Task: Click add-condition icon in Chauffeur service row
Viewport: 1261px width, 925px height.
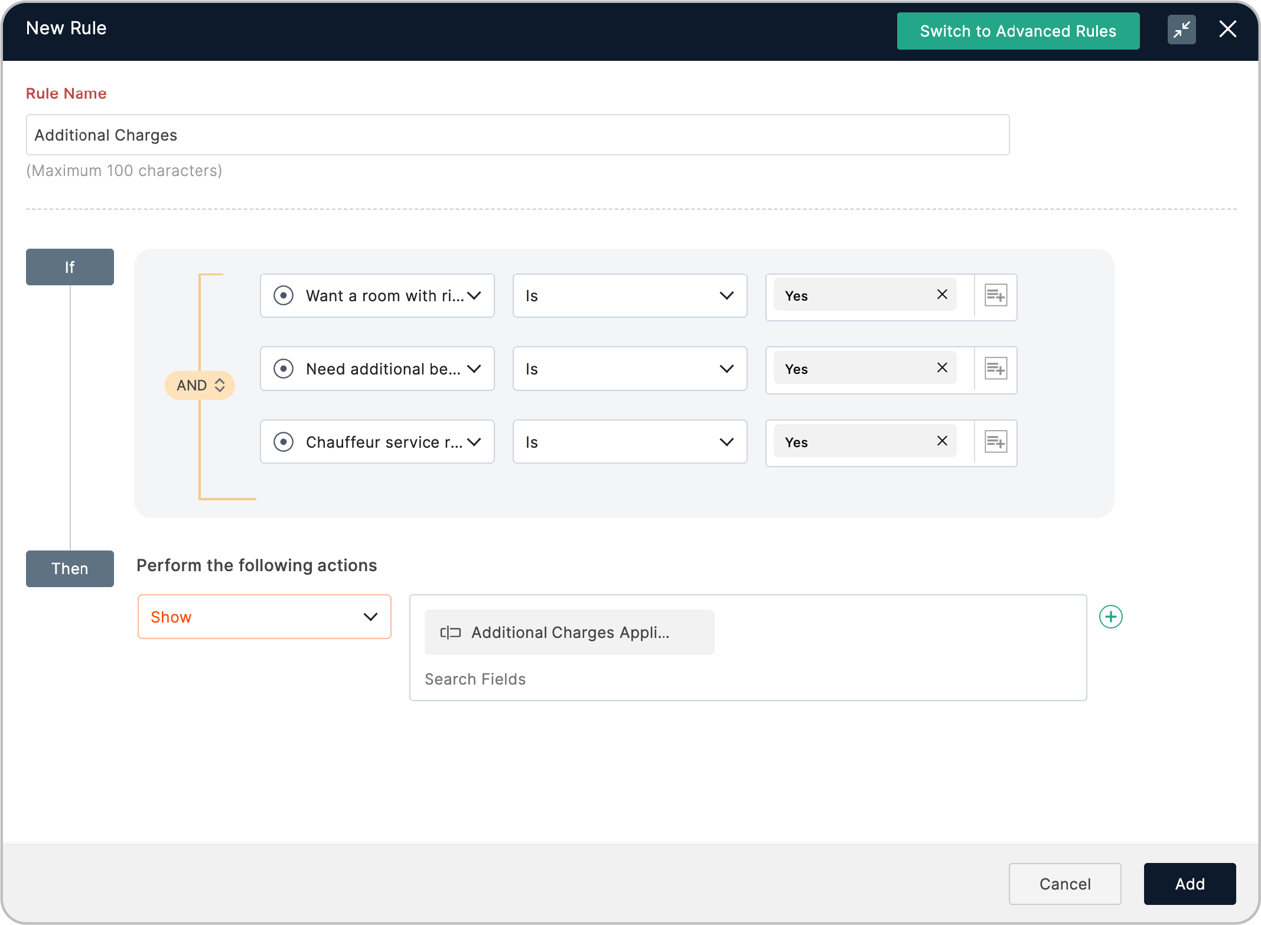Action: pos(995,442)
